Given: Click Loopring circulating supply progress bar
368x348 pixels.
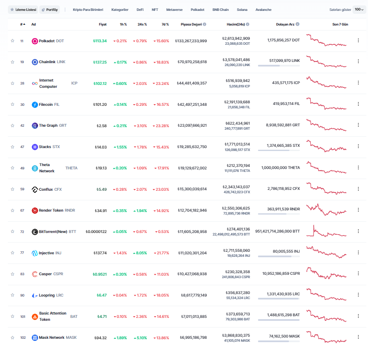Looking at the screenshot, I should pos(279,299).
